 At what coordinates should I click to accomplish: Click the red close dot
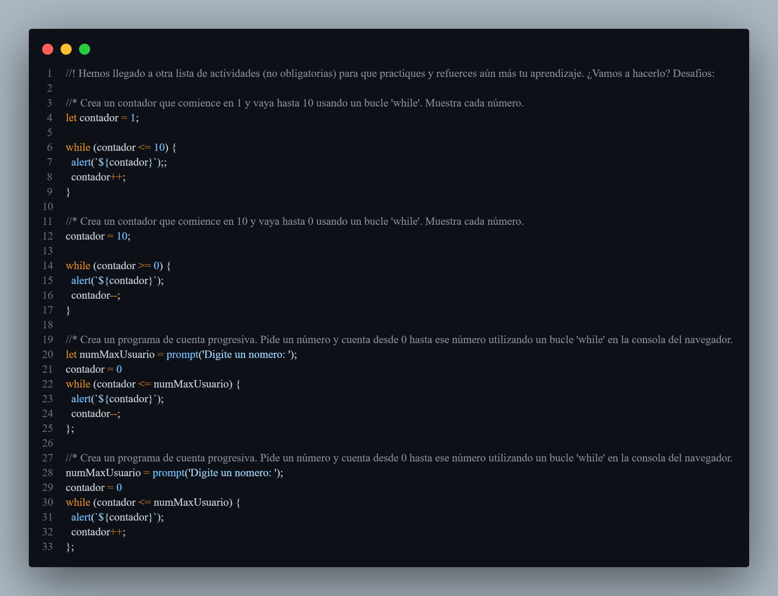[48, 49]
